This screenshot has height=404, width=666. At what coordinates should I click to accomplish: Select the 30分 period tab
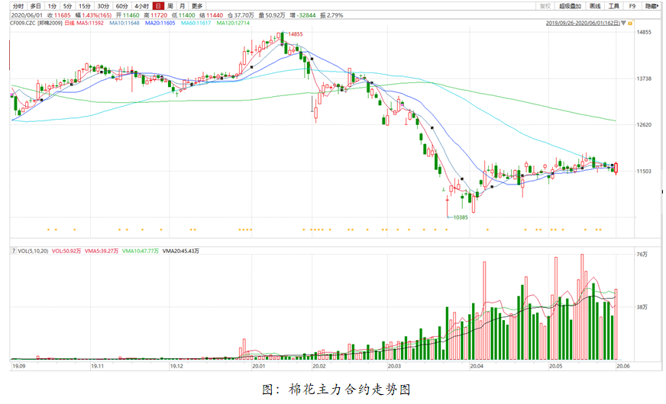point(103,6)
